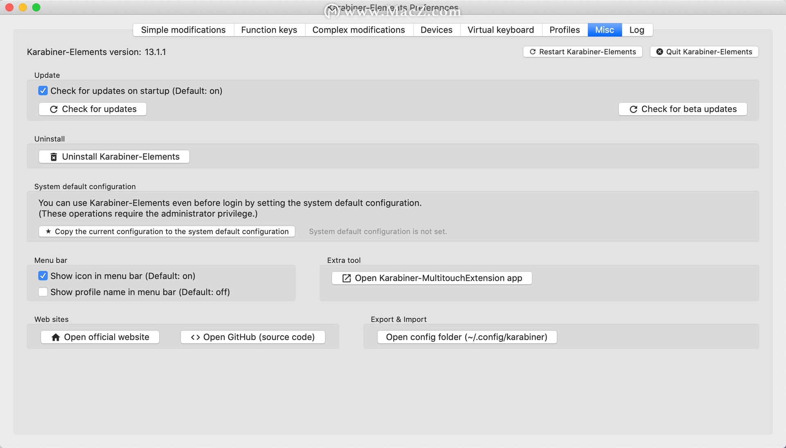
Task: Select the Devices tab
Action: click(x=436, y=30)
